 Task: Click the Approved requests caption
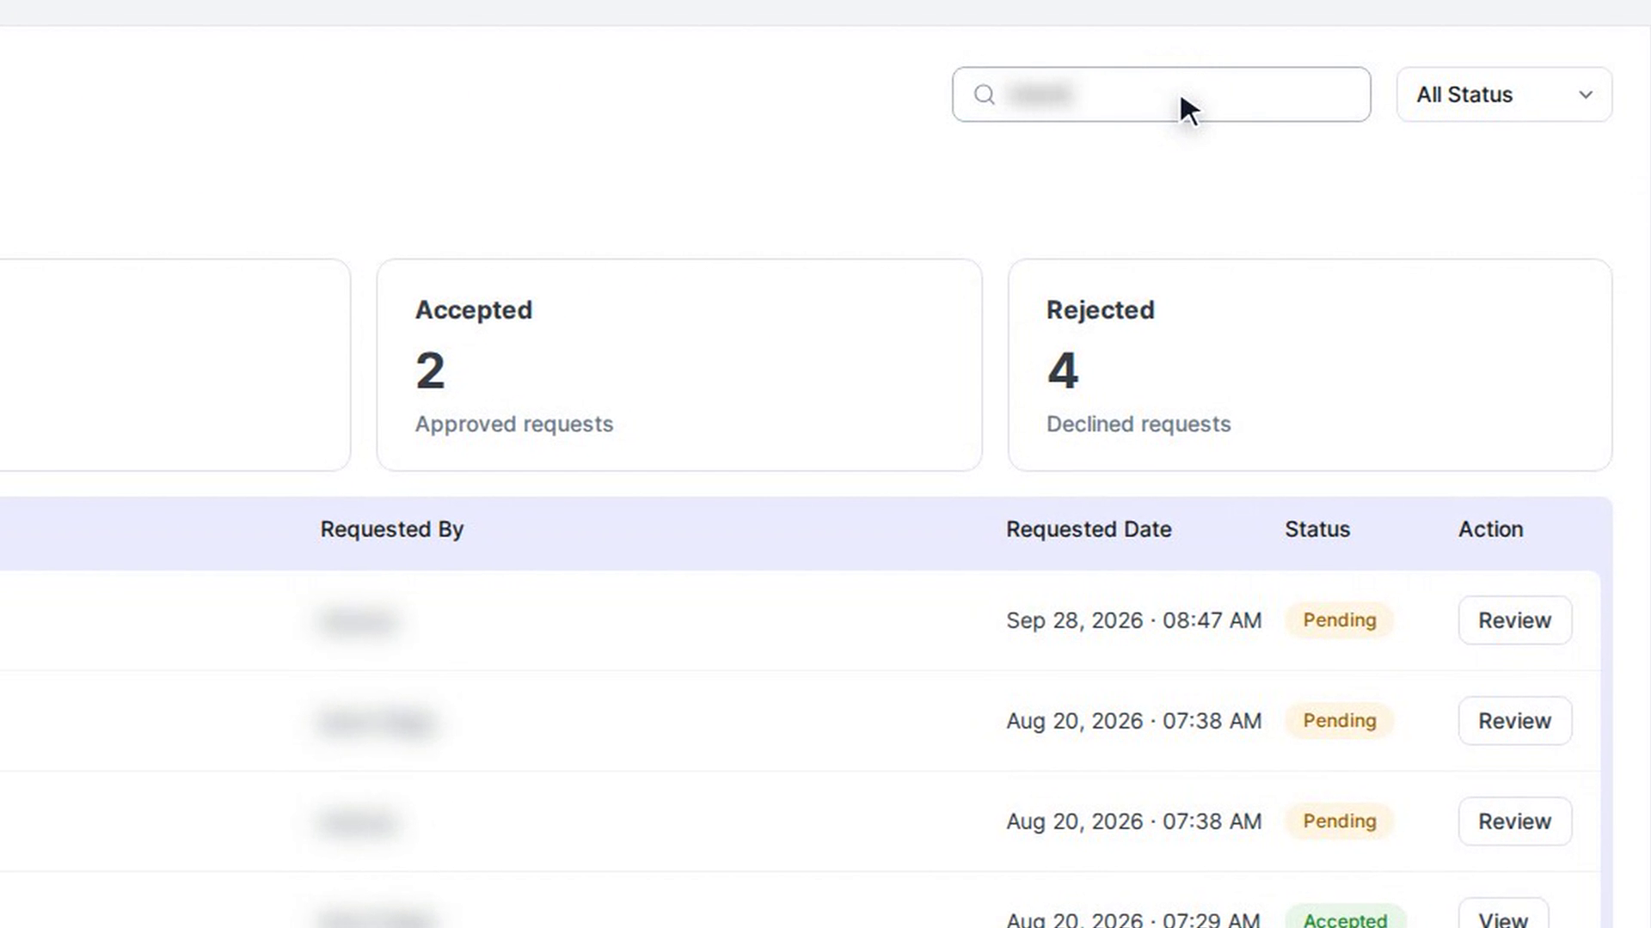pyautogui.click(x=514, y=424)
